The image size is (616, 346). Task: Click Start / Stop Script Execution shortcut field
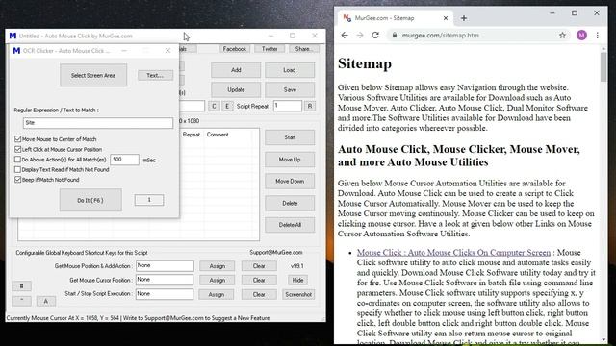165,294
